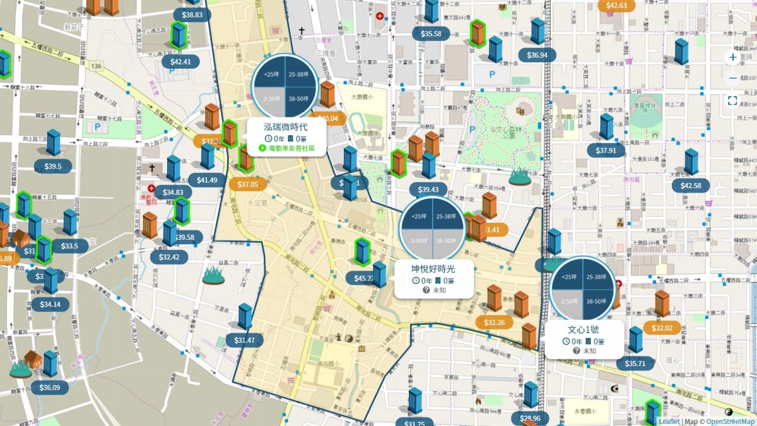Open the $39.58 price marker
This screenshot has width=757, height=426.
tap(185, 237)
